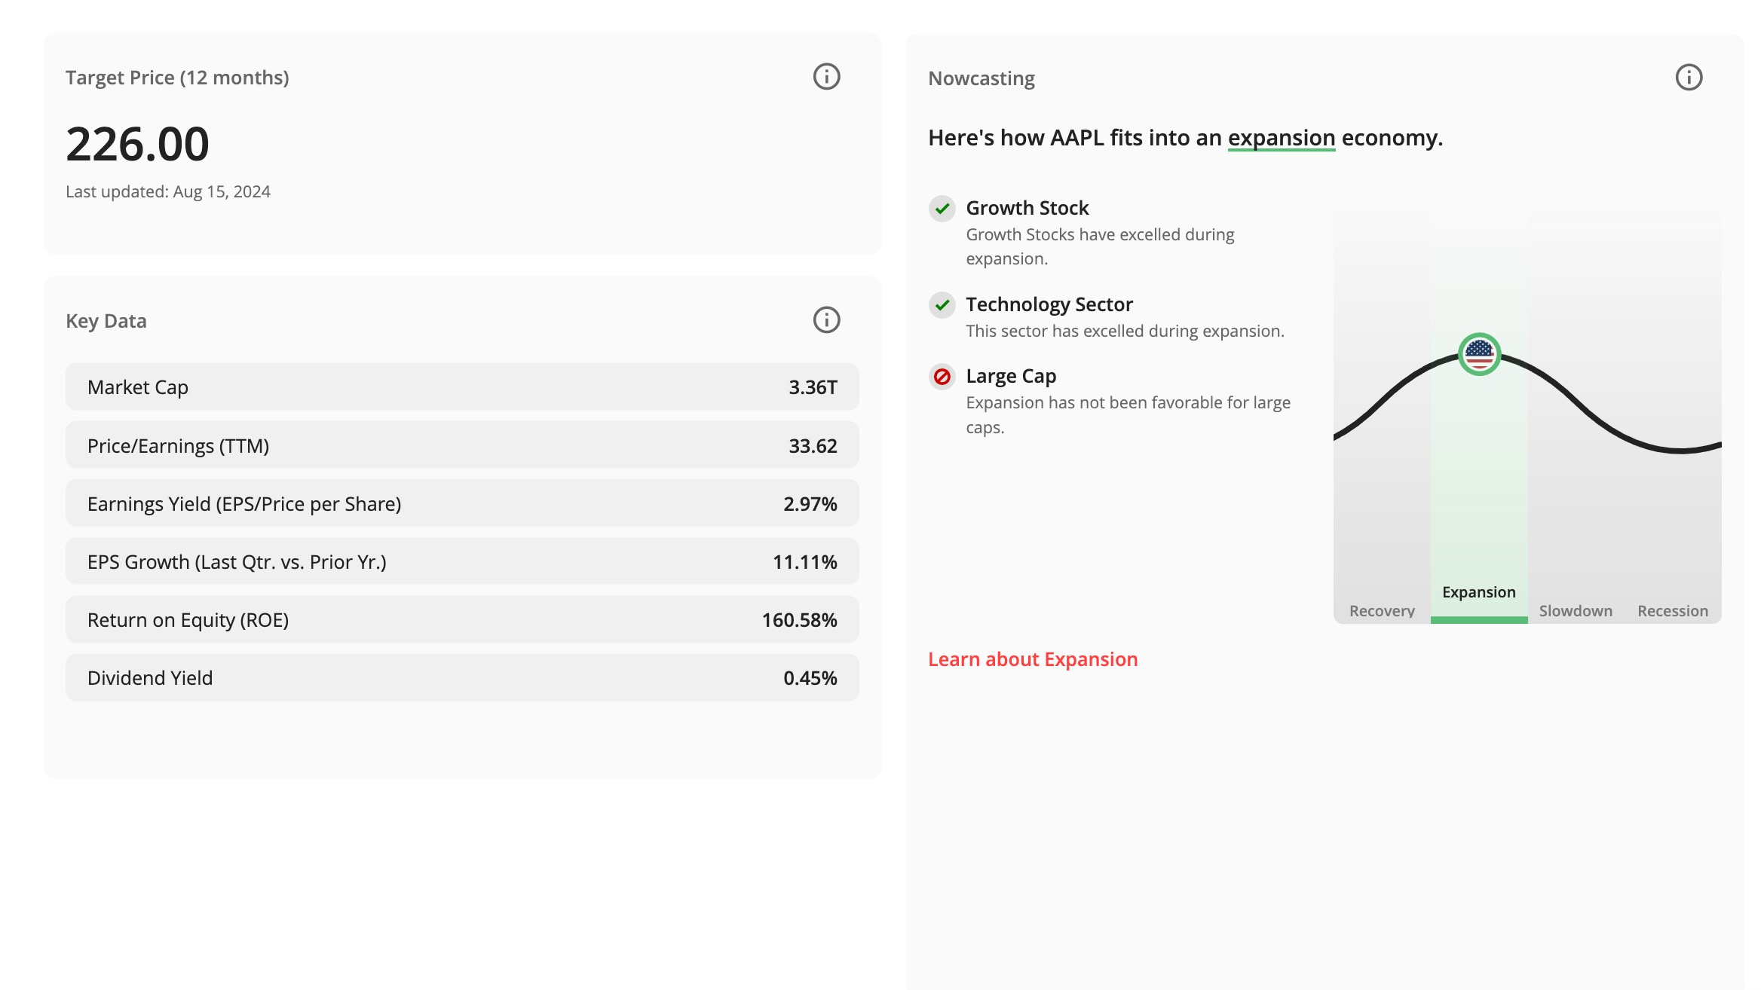1764x990 pixels.
Task: Click the 226.00 target price figure
Action: tap(137, 144)
